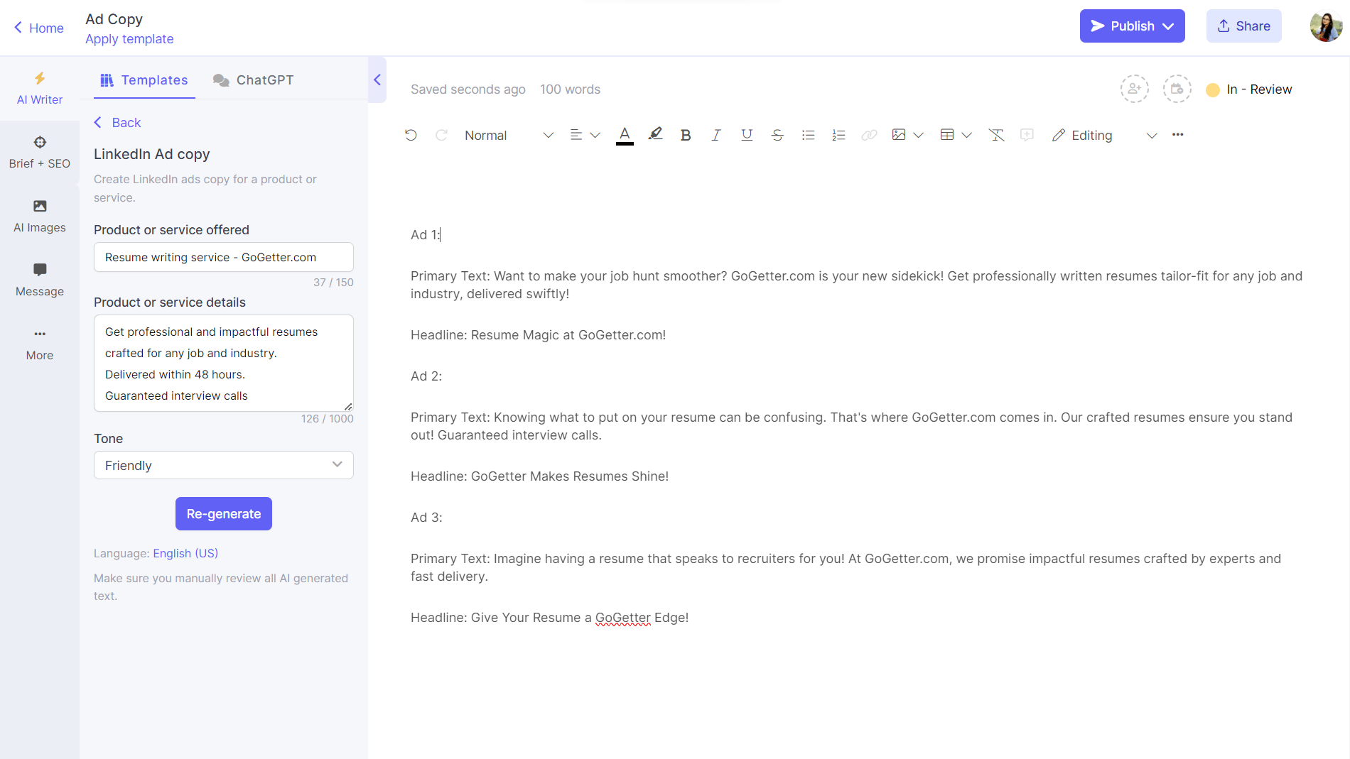Click the '100 words' counter

pyautogui.click(x=570, y=89)
